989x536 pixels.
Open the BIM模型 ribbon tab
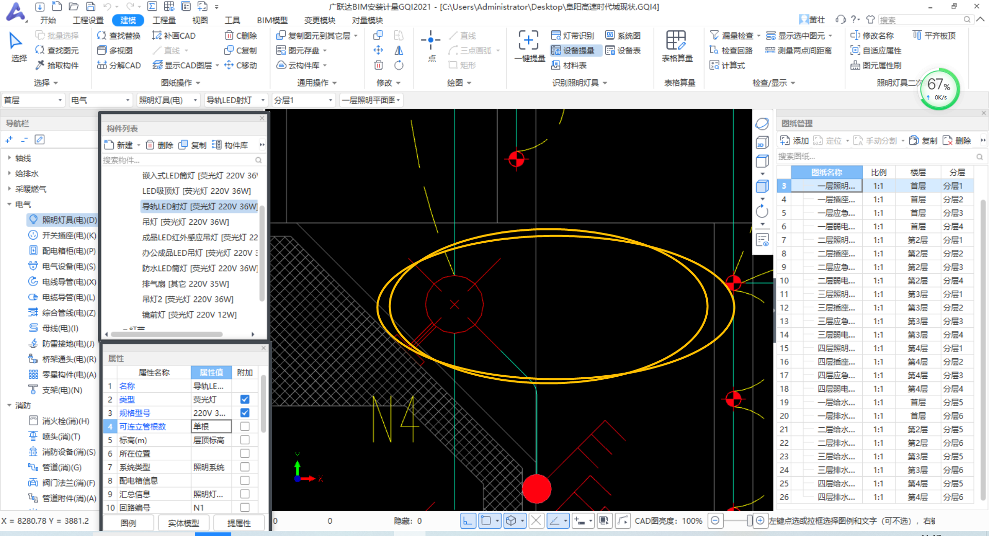click(x=272, y=20)
